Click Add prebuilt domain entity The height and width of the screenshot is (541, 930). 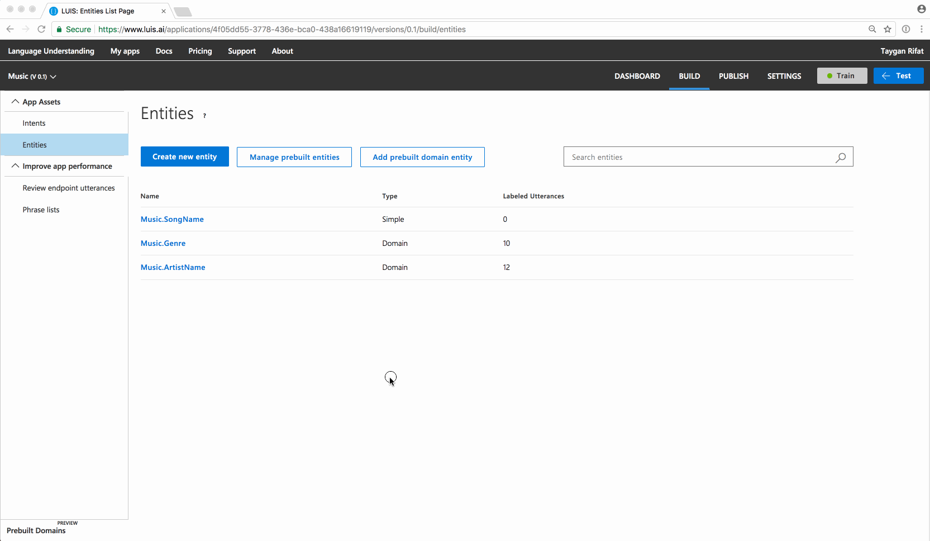(422, 157)
